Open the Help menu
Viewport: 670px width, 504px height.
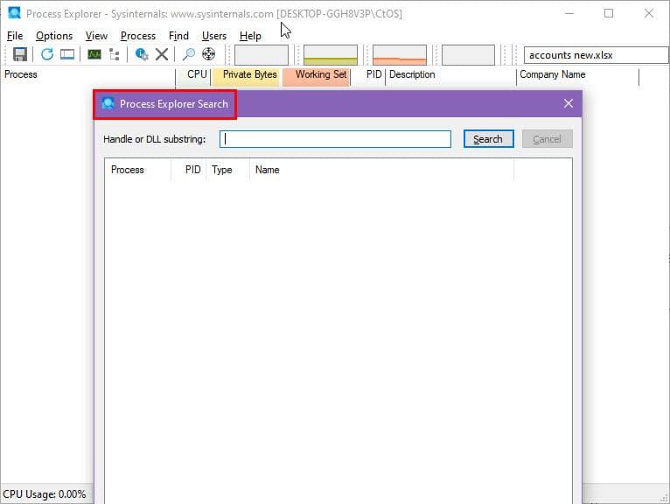coord(250,36)
